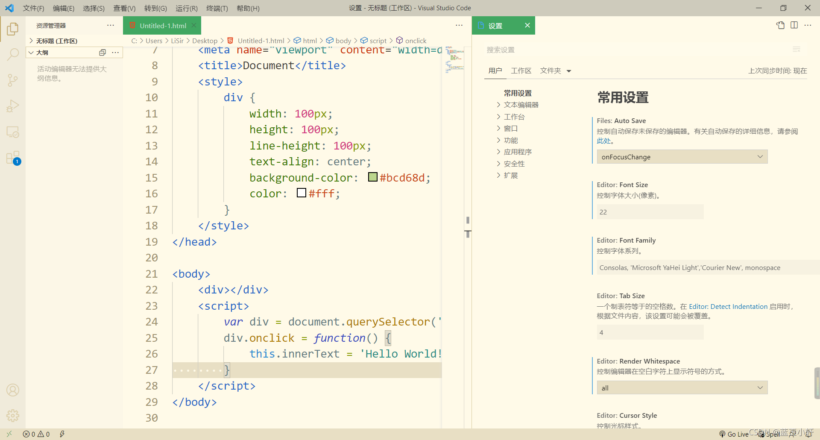This screenshot has width=820, height=440.
Task: Click the script breadcrumb item
Action: pos(373,41)
